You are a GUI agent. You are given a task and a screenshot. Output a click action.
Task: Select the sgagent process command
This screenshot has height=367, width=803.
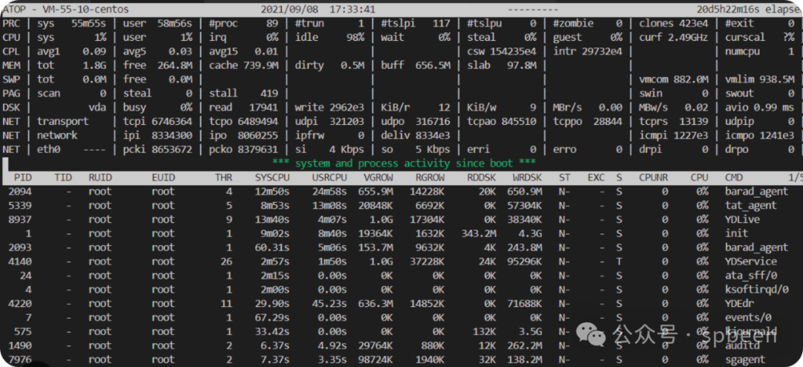pos(745,360)
